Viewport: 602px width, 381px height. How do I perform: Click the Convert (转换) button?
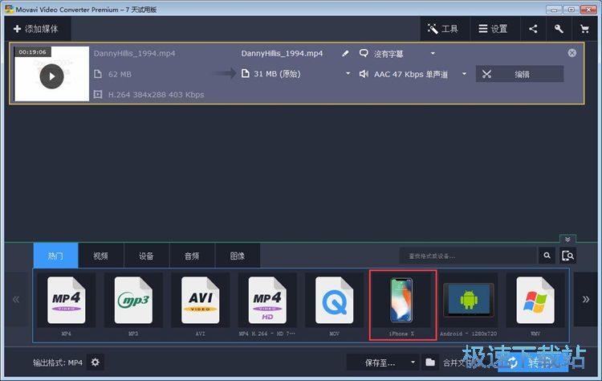[x=533, y=363]
